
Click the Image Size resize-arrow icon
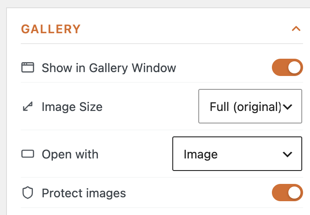(x=28, y=106)
